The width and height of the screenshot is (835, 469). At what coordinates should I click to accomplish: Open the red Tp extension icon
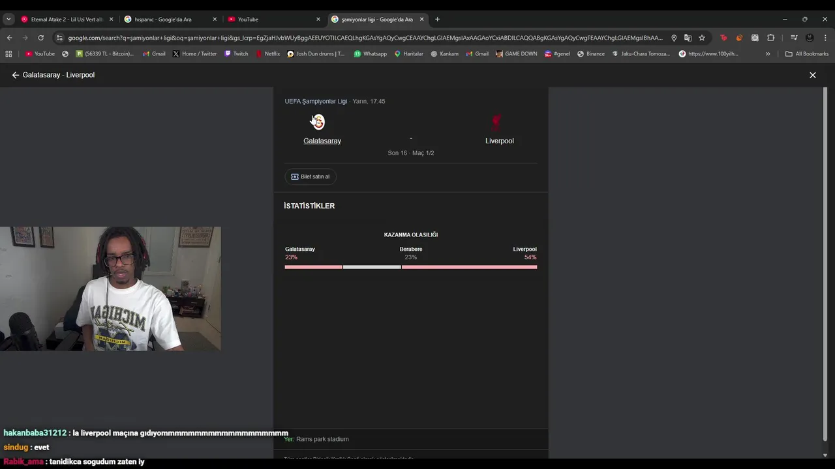pyautogui.click(x=723, y=38)
